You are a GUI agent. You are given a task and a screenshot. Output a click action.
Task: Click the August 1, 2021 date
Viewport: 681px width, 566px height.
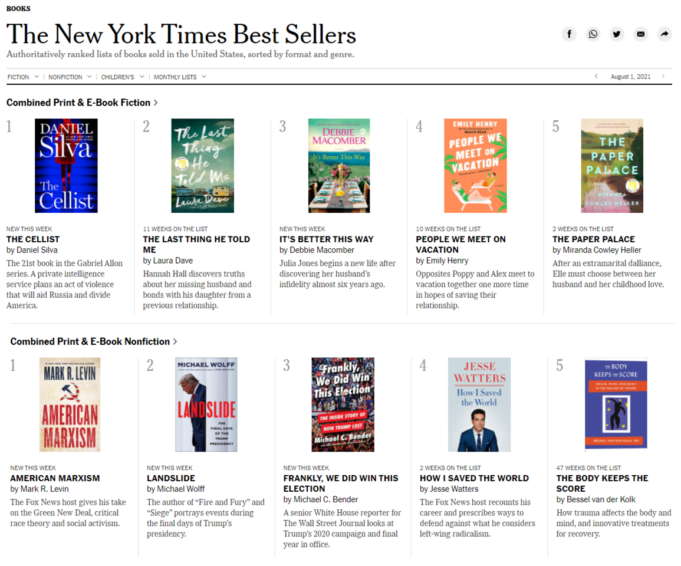pyautogui.click(x=630, y=76)
